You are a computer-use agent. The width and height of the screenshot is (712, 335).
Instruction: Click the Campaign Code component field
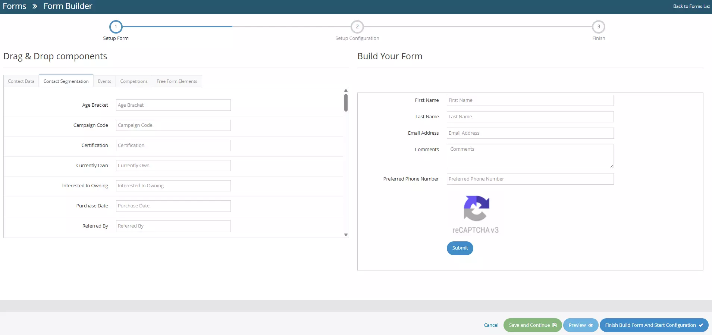(x=173, y=125)
